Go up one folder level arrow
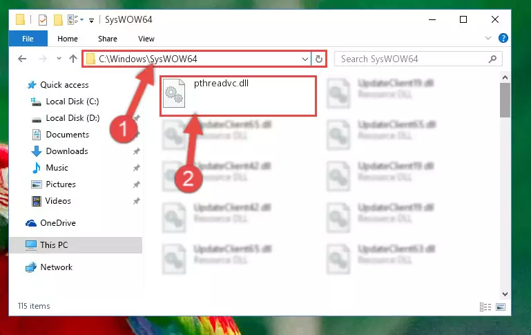531x335 pixels. (x=73, y=59)
